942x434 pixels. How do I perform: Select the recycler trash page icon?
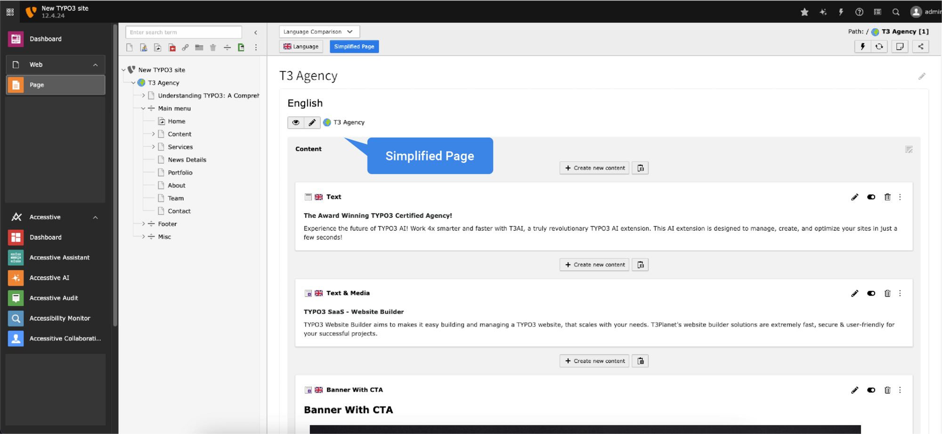pyautogui.click(x=213, y=48)
